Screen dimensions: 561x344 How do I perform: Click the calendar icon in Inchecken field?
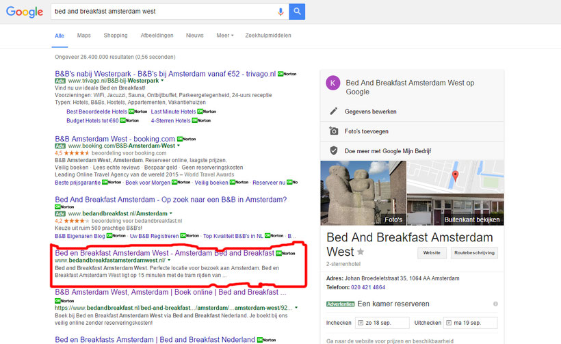pos(361,323)
